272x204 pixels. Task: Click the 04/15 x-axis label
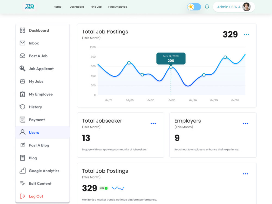(x=172, y=100)
